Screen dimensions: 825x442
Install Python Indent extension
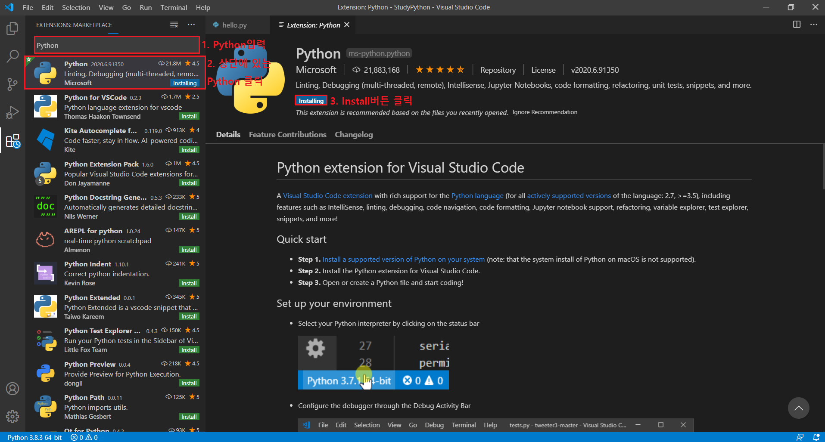pos(189,283)
